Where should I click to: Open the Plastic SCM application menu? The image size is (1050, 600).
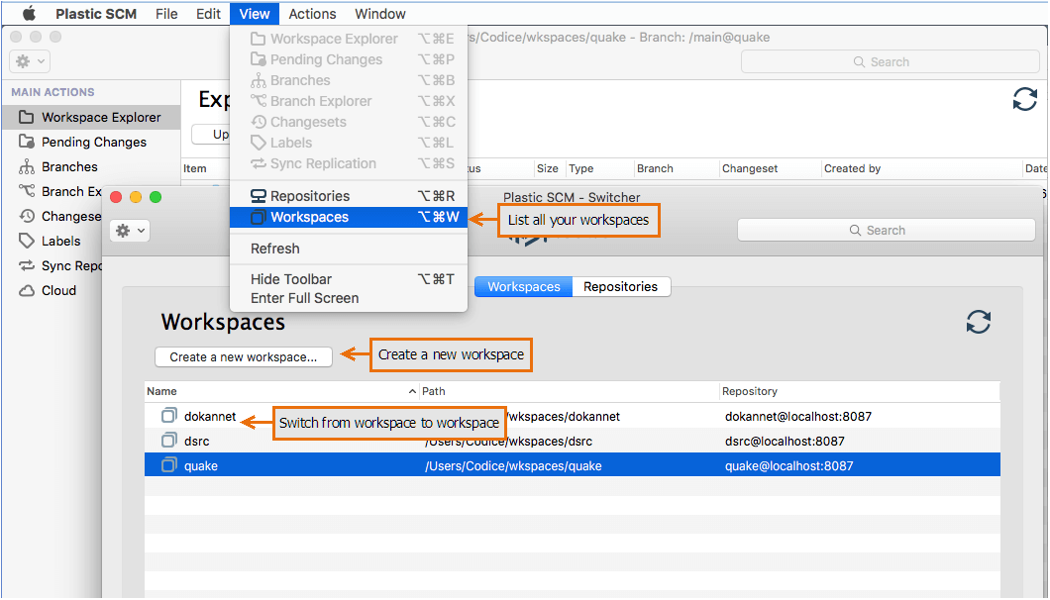tap(96, 14)
